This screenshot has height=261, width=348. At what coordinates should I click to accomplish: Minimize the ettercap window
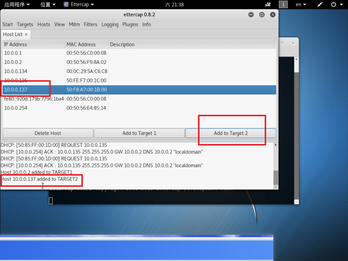coord(251,15)
